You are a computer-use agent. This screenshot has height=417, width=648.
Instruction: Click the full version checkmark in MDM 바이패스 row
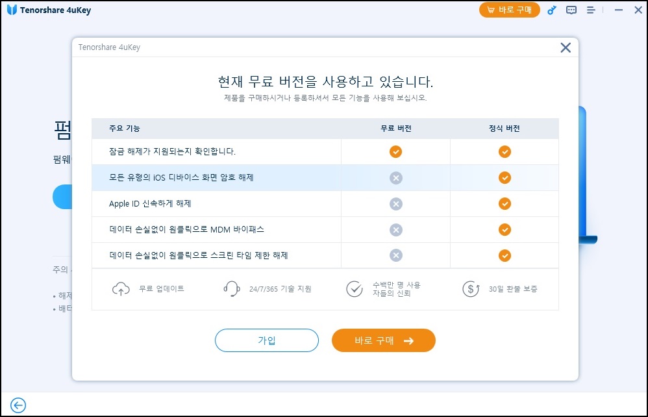pyautogui.click(x=505, y=230)
